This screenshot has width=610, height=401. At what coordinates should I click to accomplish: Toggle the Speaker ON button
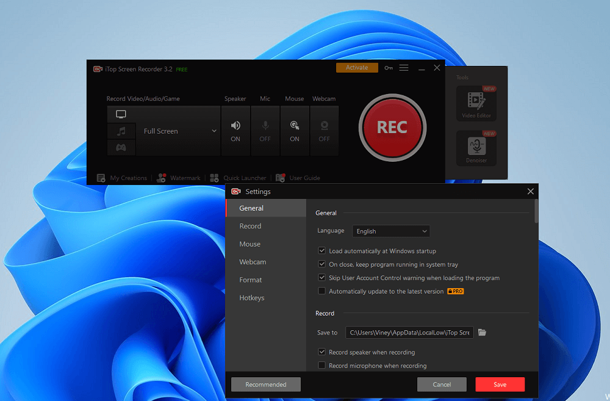click(235, 131)
